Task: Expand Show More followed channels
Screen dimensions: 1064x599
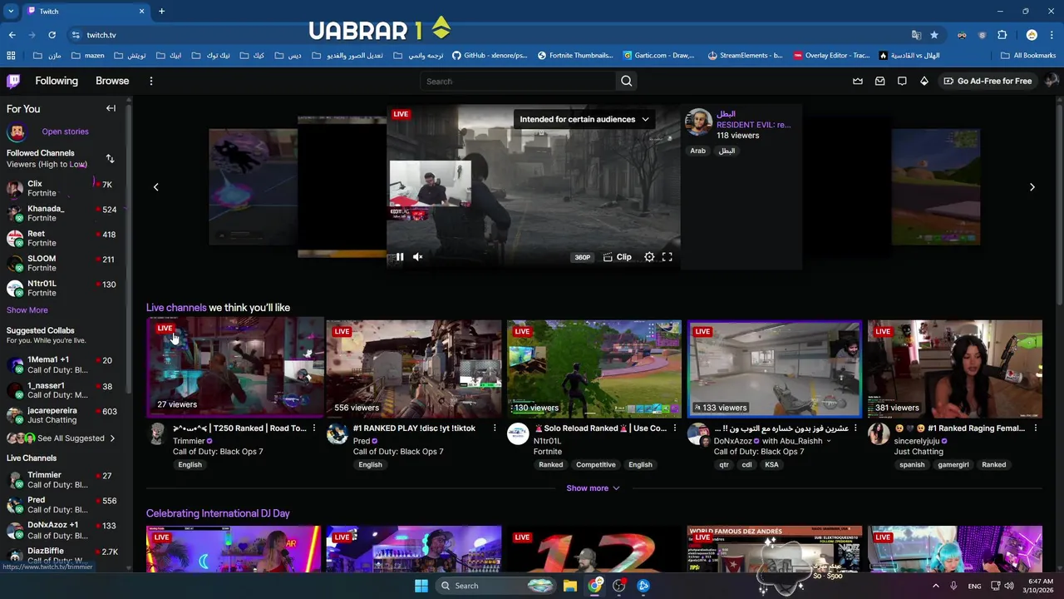Action: coord(27,309)
